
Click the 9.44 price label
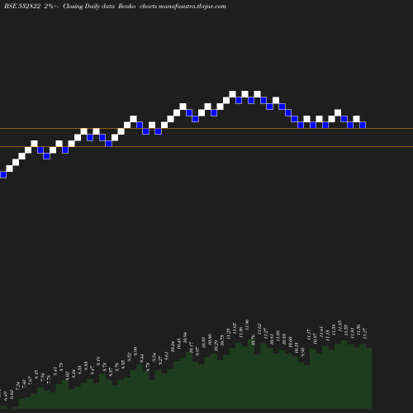[x=142, y=358]
